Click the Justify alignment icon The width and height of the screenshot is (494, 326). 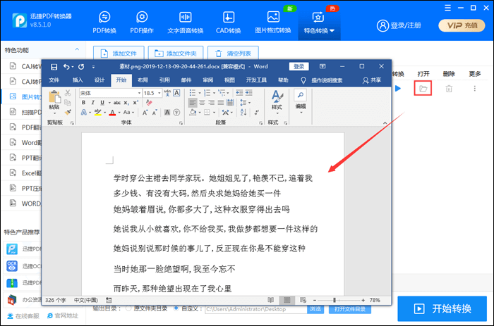(221, 103)
